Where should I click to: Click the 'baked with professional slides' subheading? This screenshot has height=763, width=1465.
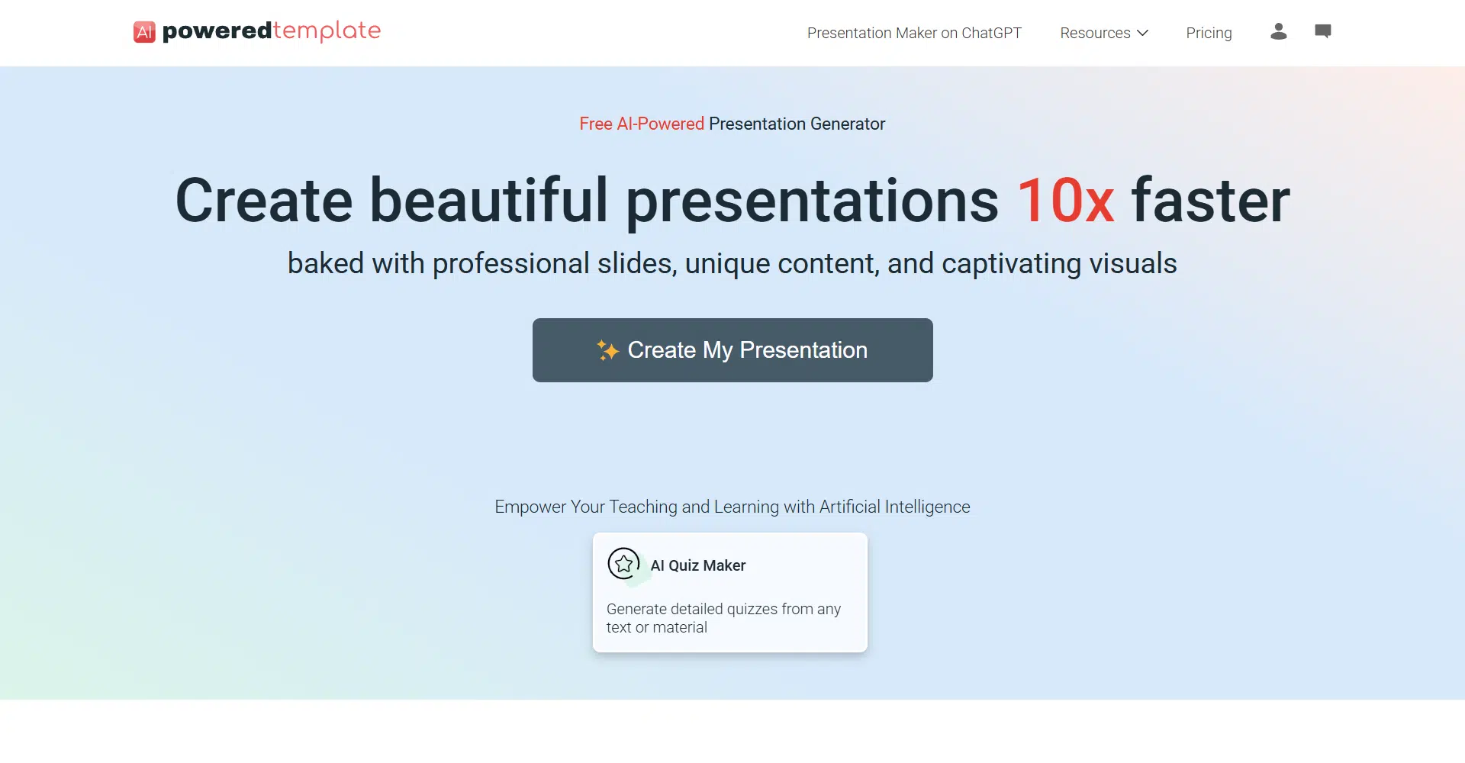732,263
